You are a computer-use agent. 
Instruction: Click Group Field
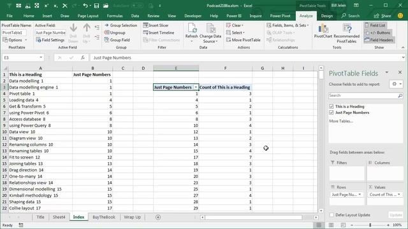(x=117, y=40)
